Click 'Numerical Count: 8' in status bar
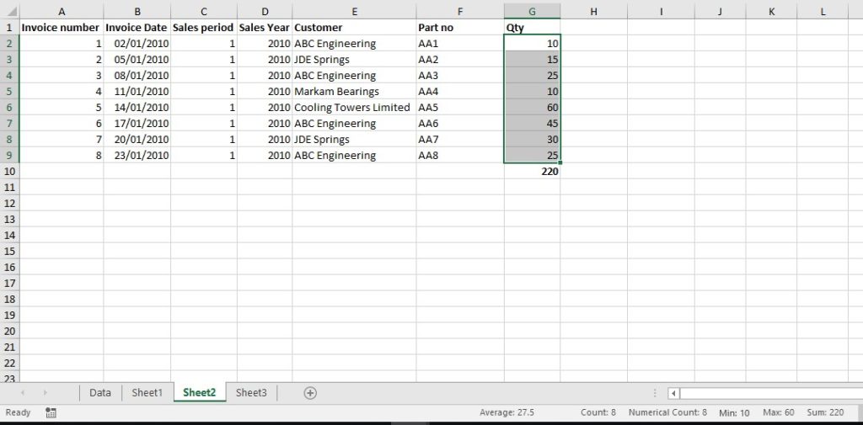The width and height of the screenshot is (863, 425). (667, 412)
